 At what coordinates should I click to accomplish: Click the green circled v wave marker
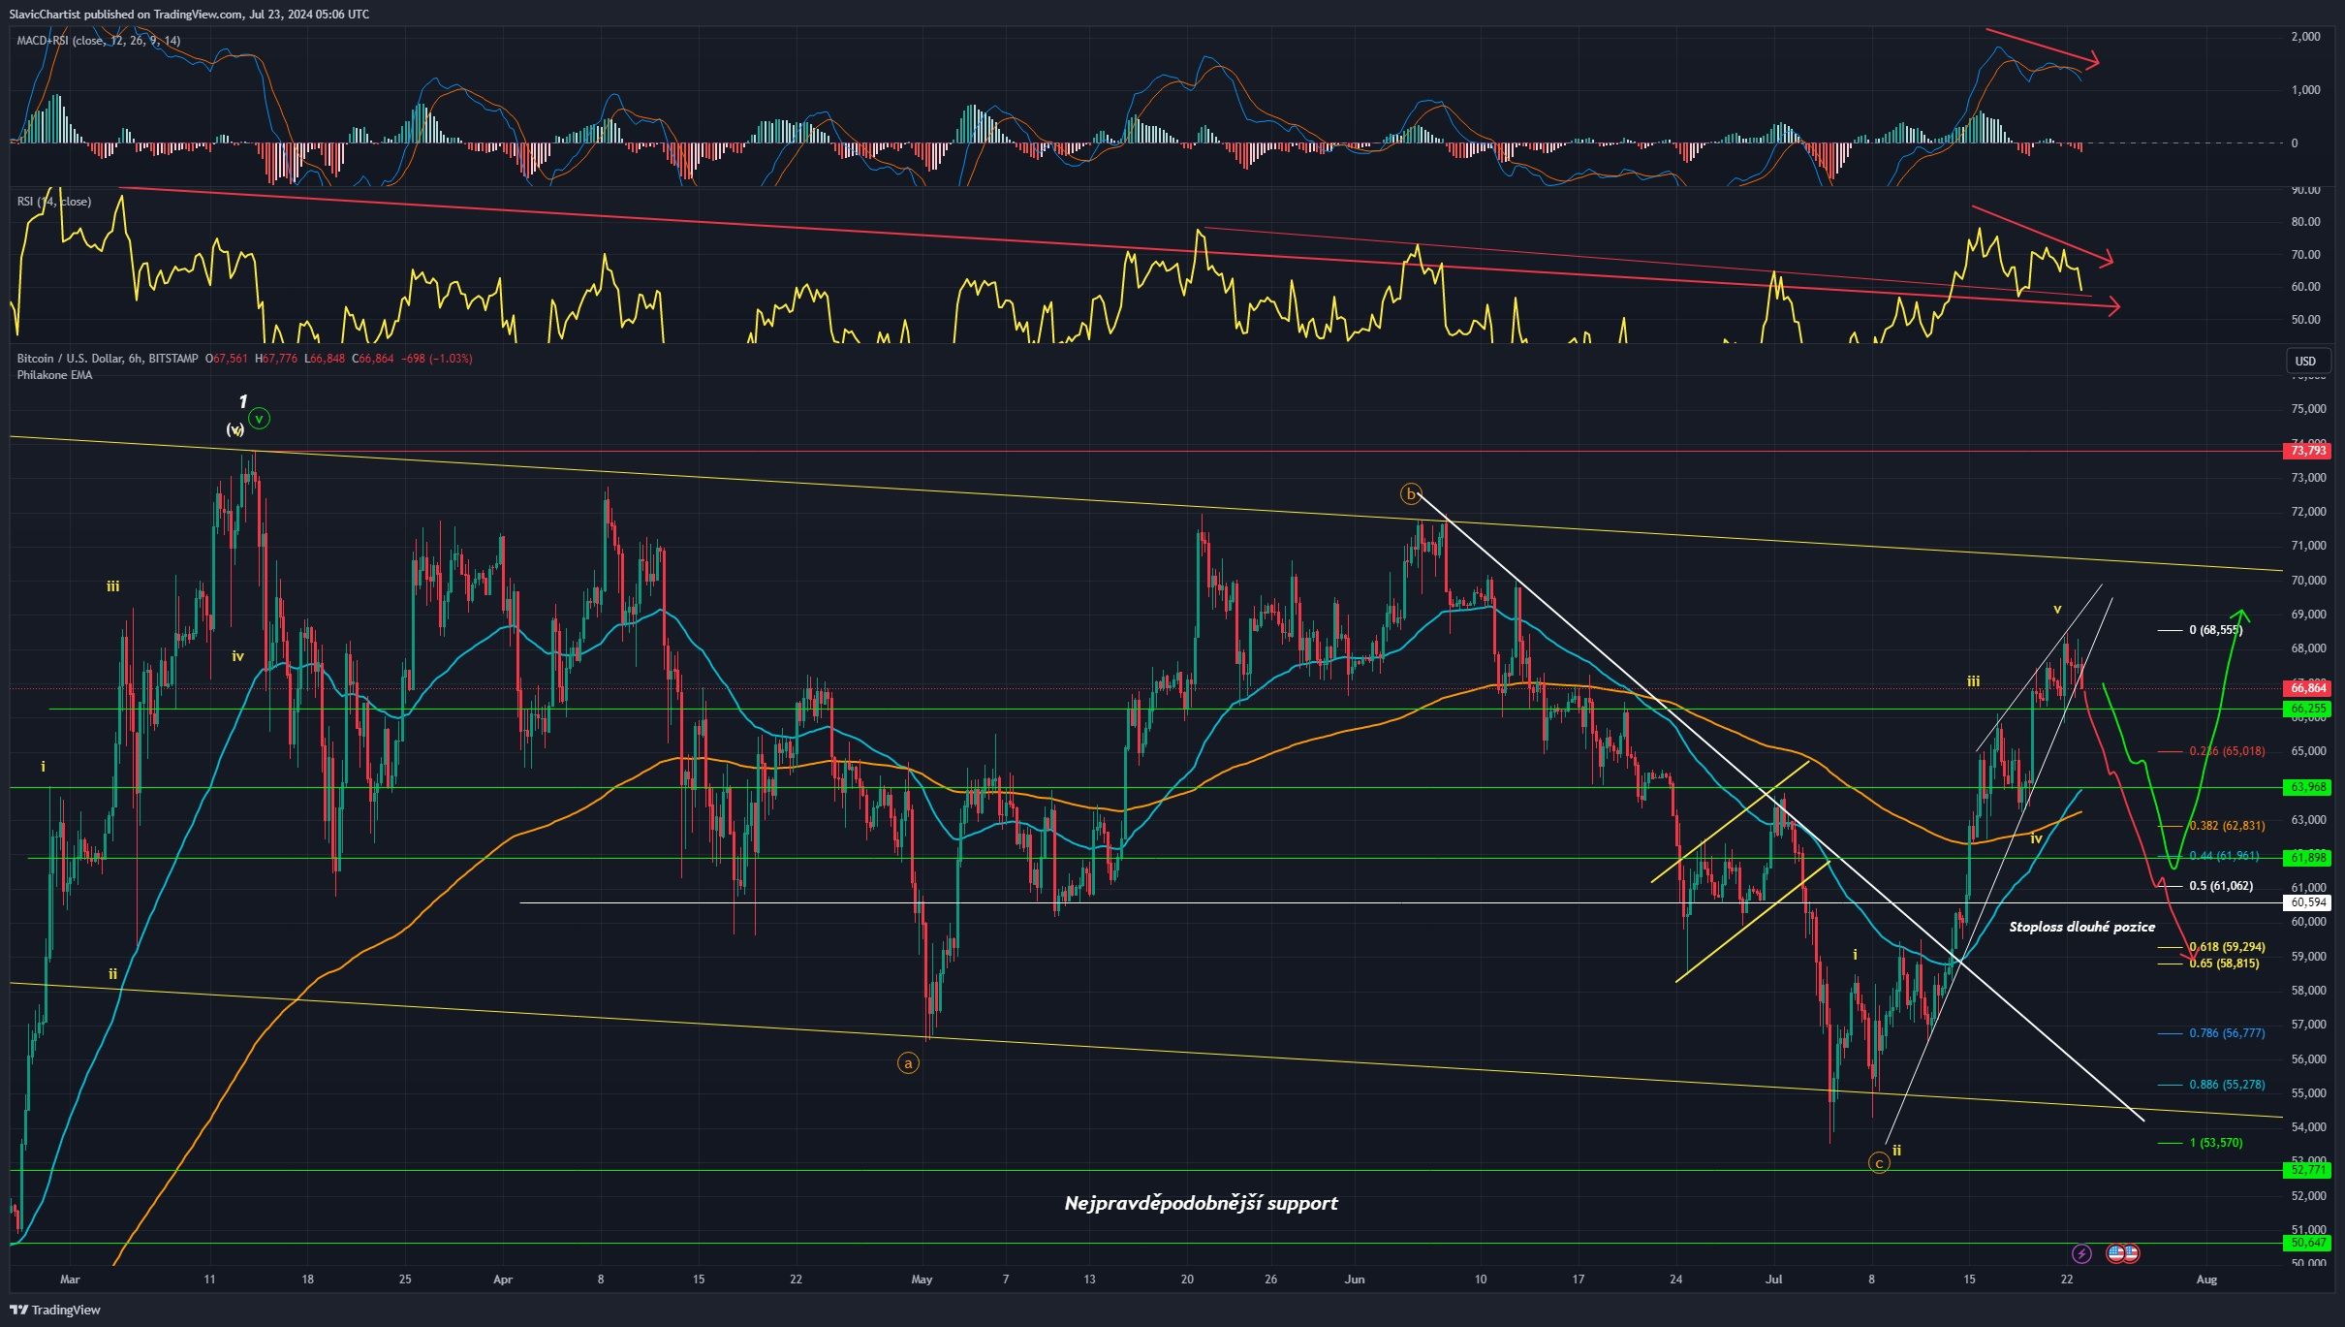(259, 419)
